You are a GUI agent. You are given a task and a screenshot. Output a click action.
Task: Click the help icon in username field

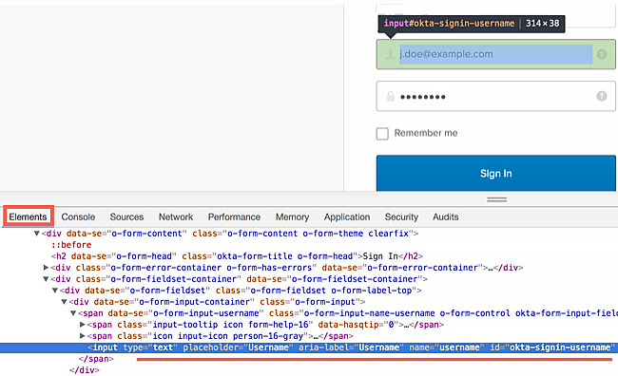[x=602, y=54]
